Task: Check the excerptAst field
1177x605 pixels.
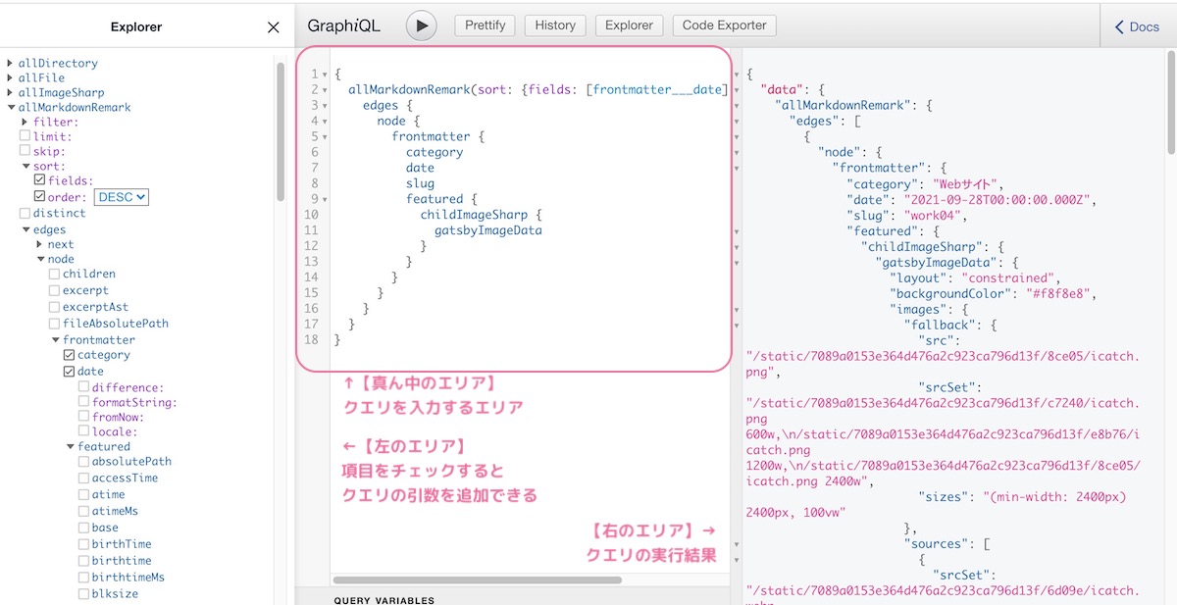Action: point(55,307)
